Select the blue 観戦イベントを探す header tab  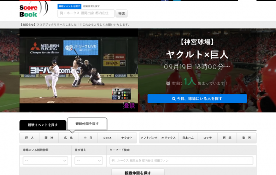69,6
